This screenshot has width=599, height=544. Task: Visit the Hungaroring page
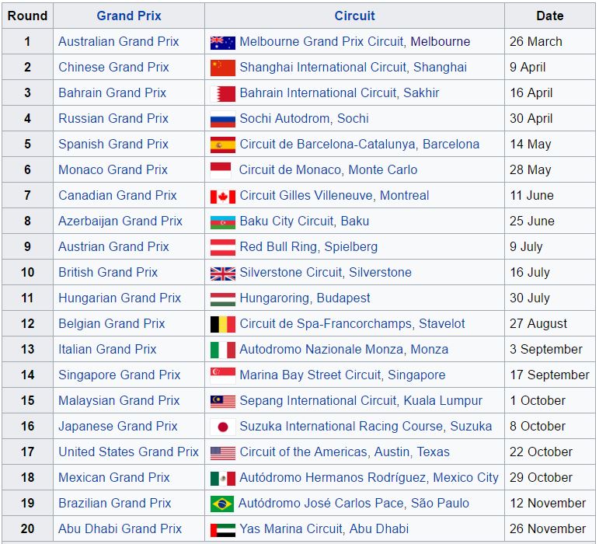tap(274, 297)
